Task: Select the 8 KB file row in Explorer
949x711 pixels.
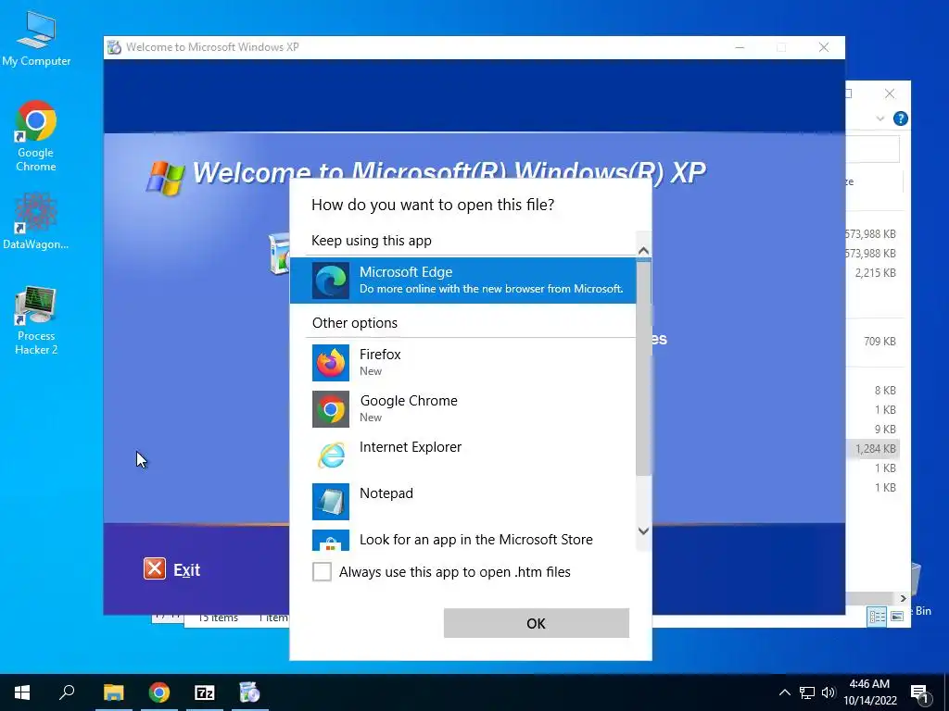Action: pos(875,390)
